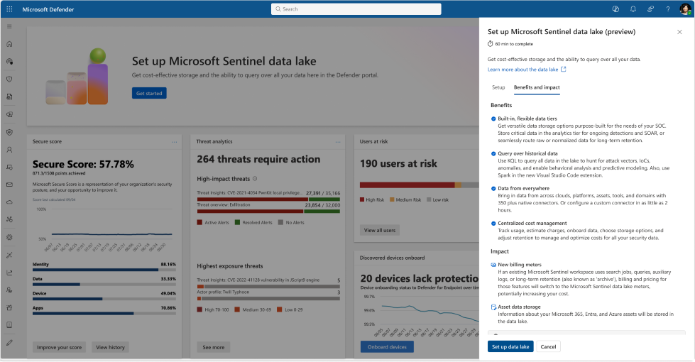Switch to the Setup tab
Viewport: 695px width, 362px height.
pos(498,87)
